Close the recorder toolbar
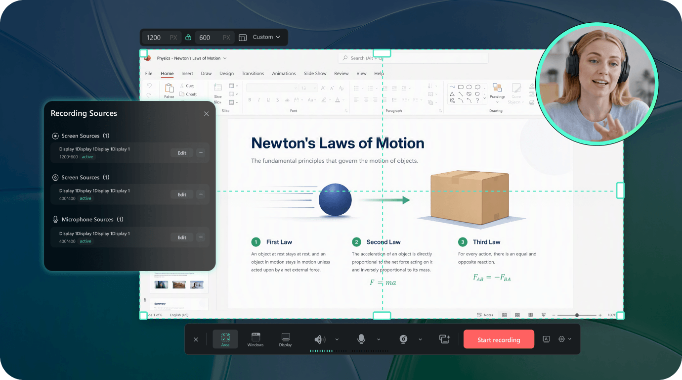The width and height of the screenshot is (682, 380). tap(196, 339)
